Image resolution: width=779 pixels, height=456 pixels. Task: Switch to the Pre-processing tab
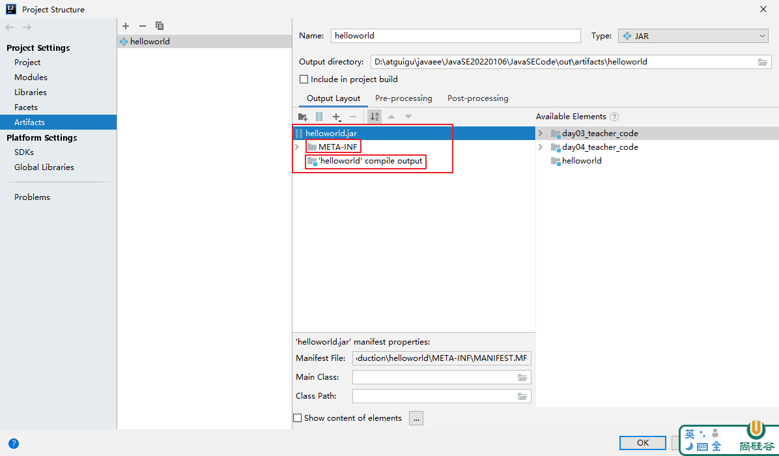pos(403,98)
